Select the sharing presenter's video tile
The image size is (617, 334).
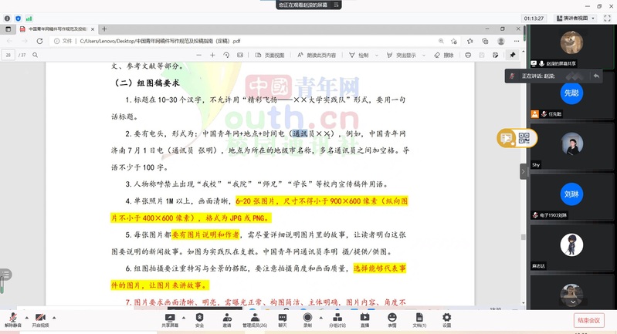(571, 46)
